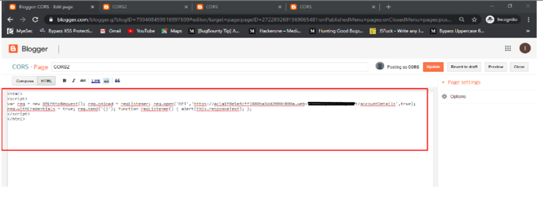Click the Options label in Page settings
The image size is (543, 198).
458,96
